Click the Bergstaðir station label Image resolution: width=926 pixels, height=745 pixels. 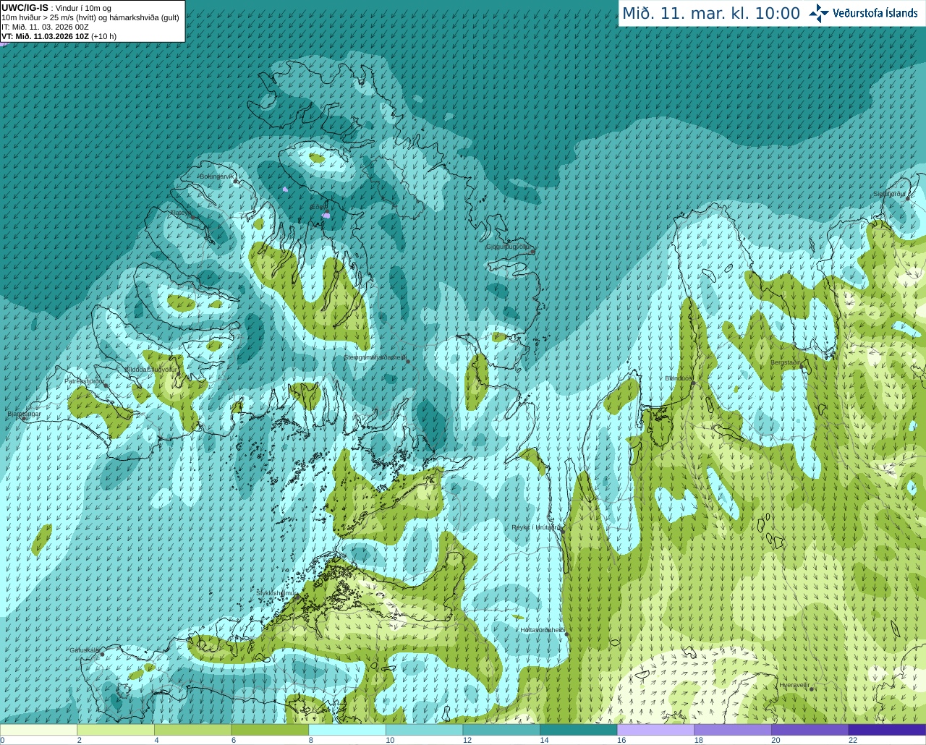[x=785, y=362]
